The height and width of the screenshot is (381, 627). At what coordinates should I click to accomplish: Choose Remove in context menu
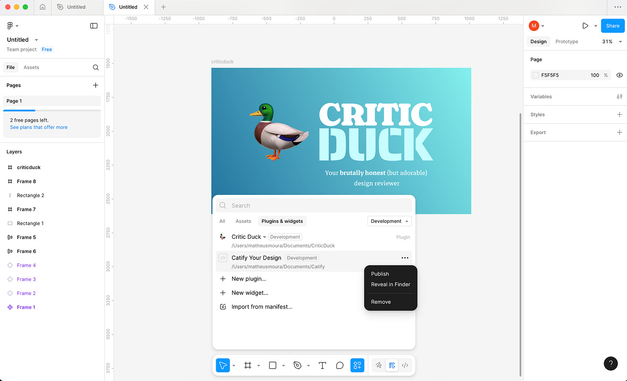(381, 302)
